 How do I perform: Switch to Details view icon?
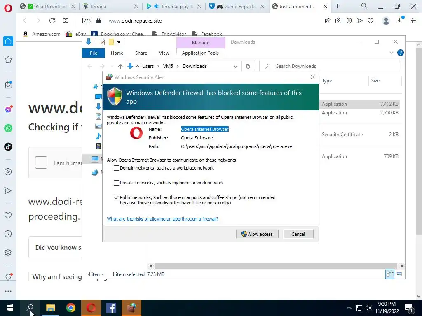pos(390,274)
